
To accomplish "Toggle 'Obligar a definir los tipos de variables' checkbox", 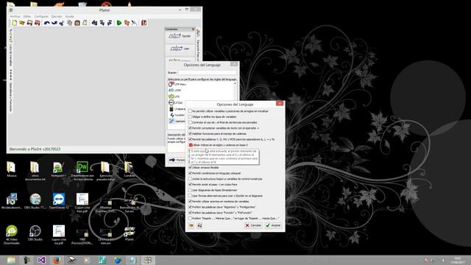I will point(190,116).
